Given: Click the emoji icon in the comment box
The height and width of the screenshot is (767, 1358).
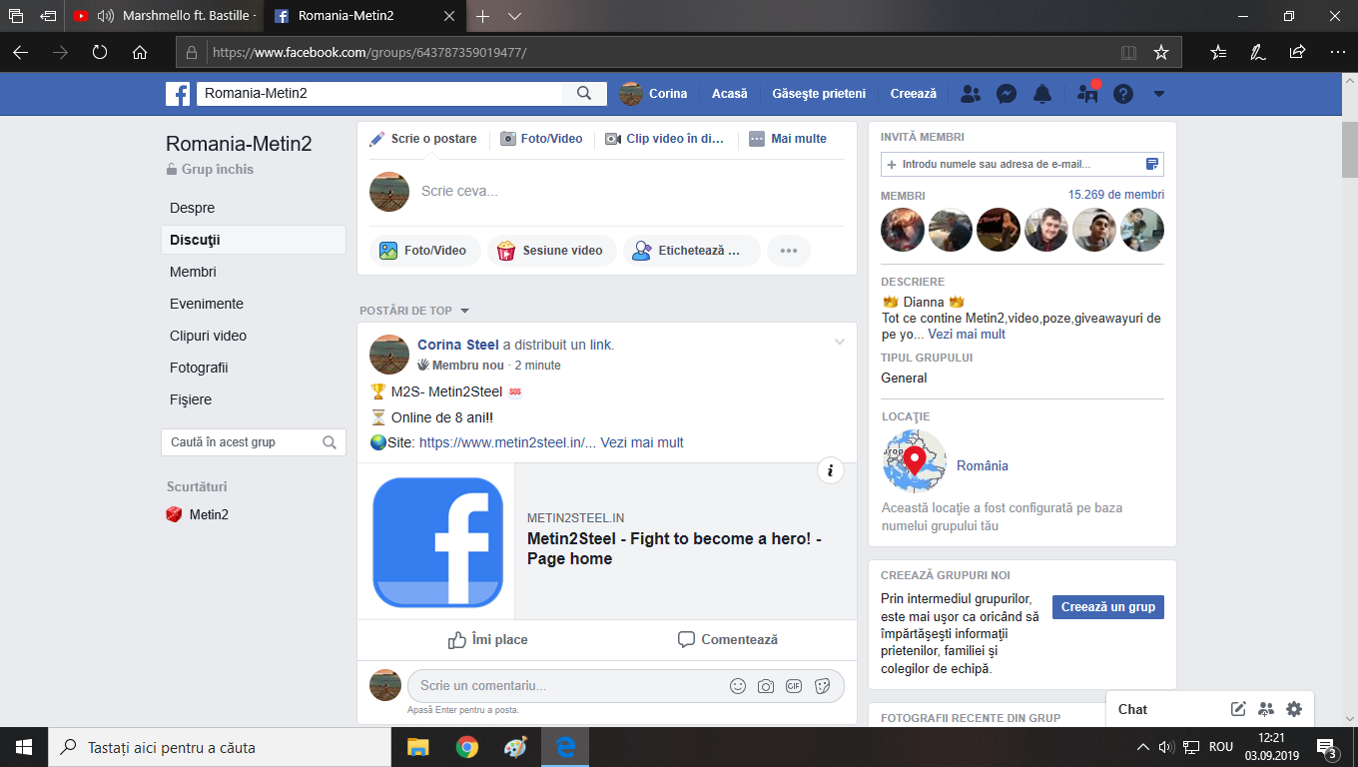Looking at the screenshot, I should 738,686.
